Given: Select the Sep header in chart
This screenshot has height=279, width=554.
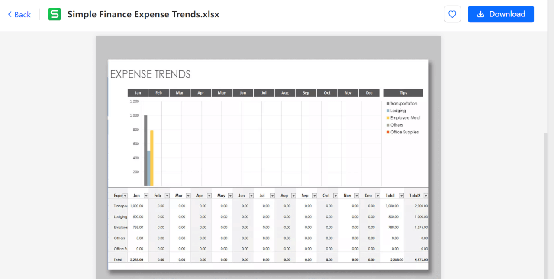Looking at the screenshot, I should tap(306, 93).
